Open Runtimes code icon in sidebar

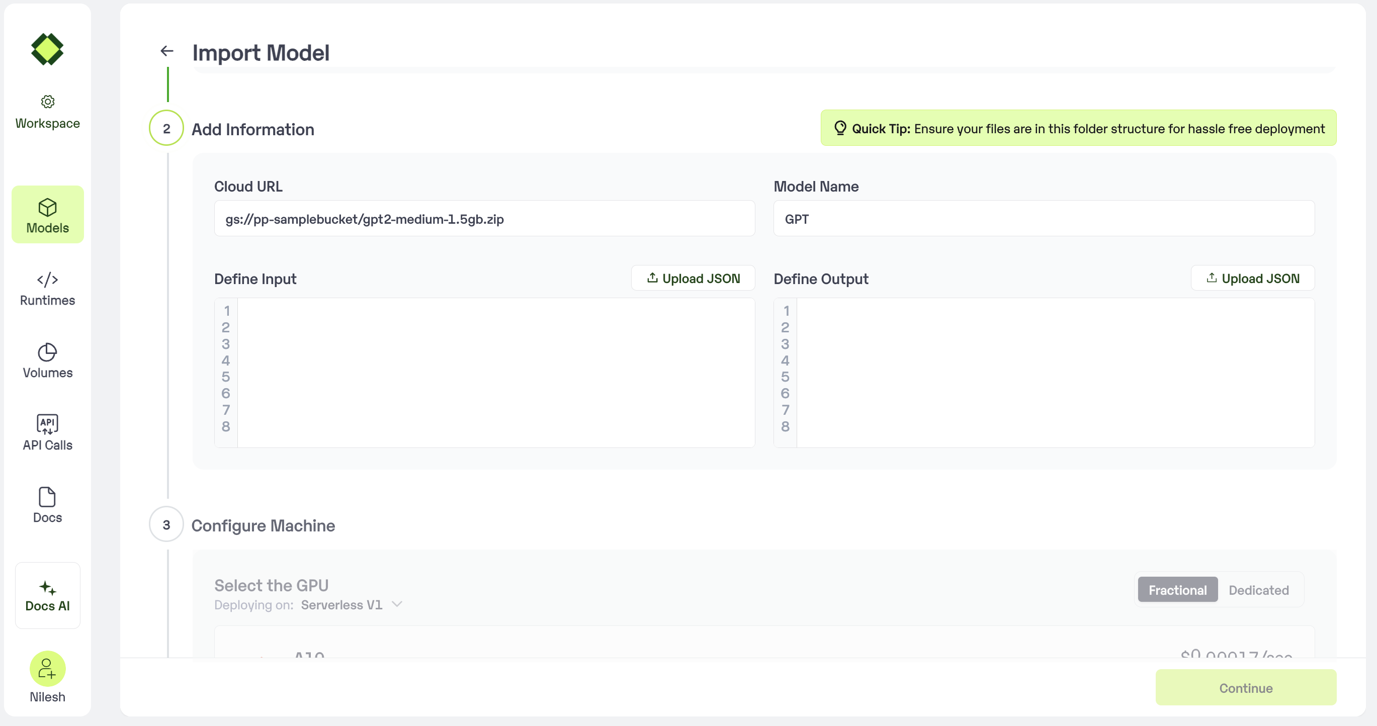pyautogui.click(x=48, y=280)
